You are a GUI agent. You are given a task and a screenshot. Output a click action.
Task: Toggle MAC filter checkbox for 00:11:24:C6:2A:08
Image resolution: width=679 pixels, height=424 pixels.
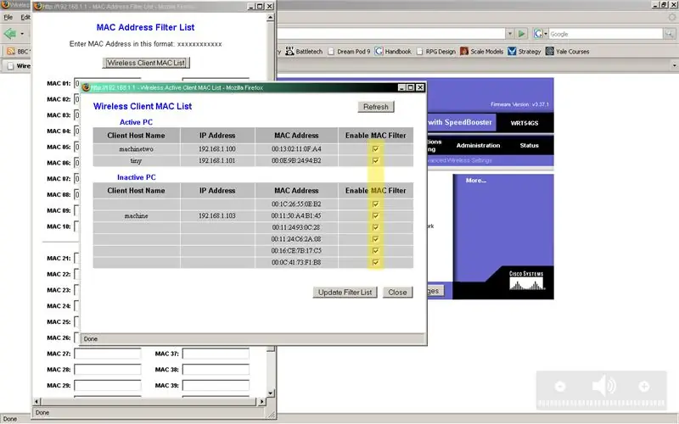coord(375,239)
